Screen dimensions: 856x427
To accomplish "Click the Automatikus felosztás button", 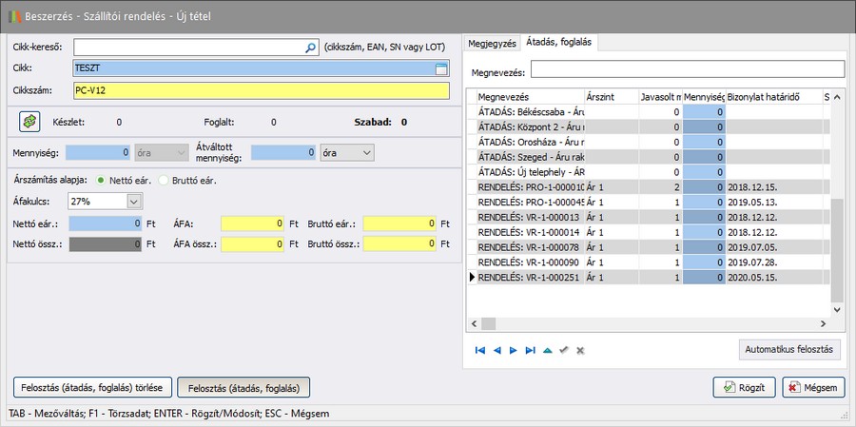I will 788,349.
